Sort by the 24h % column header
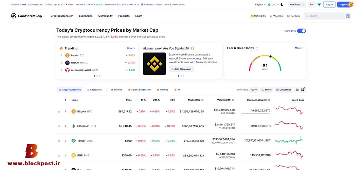Screen dimensions: 362x170 [156, 100]
